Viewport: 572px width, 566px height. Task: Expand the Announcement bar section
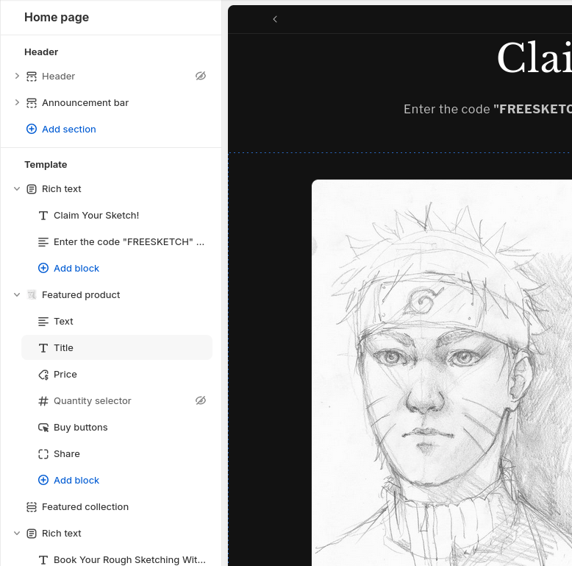click(x=17, y=103)
